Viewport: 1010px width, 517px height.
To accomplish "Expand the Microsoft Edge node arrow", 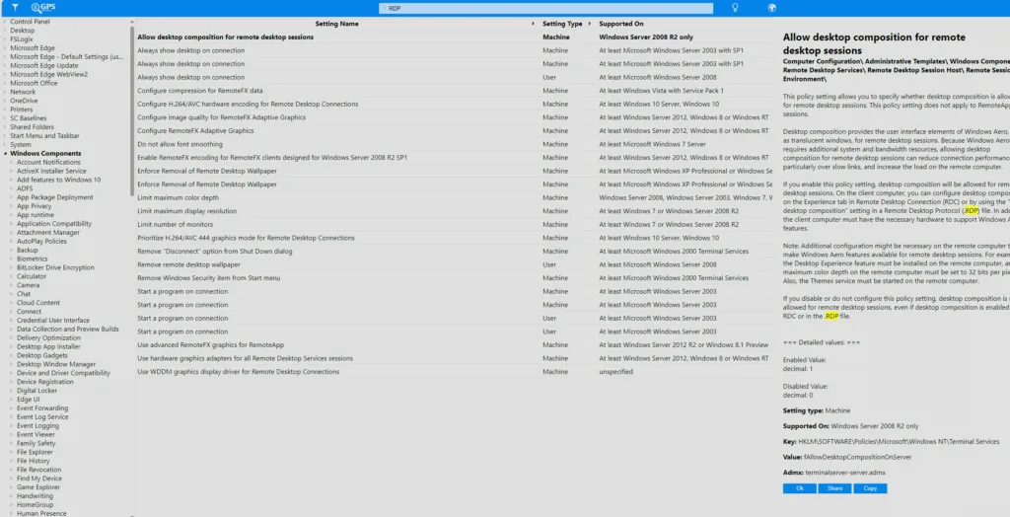I will point(5,48).
